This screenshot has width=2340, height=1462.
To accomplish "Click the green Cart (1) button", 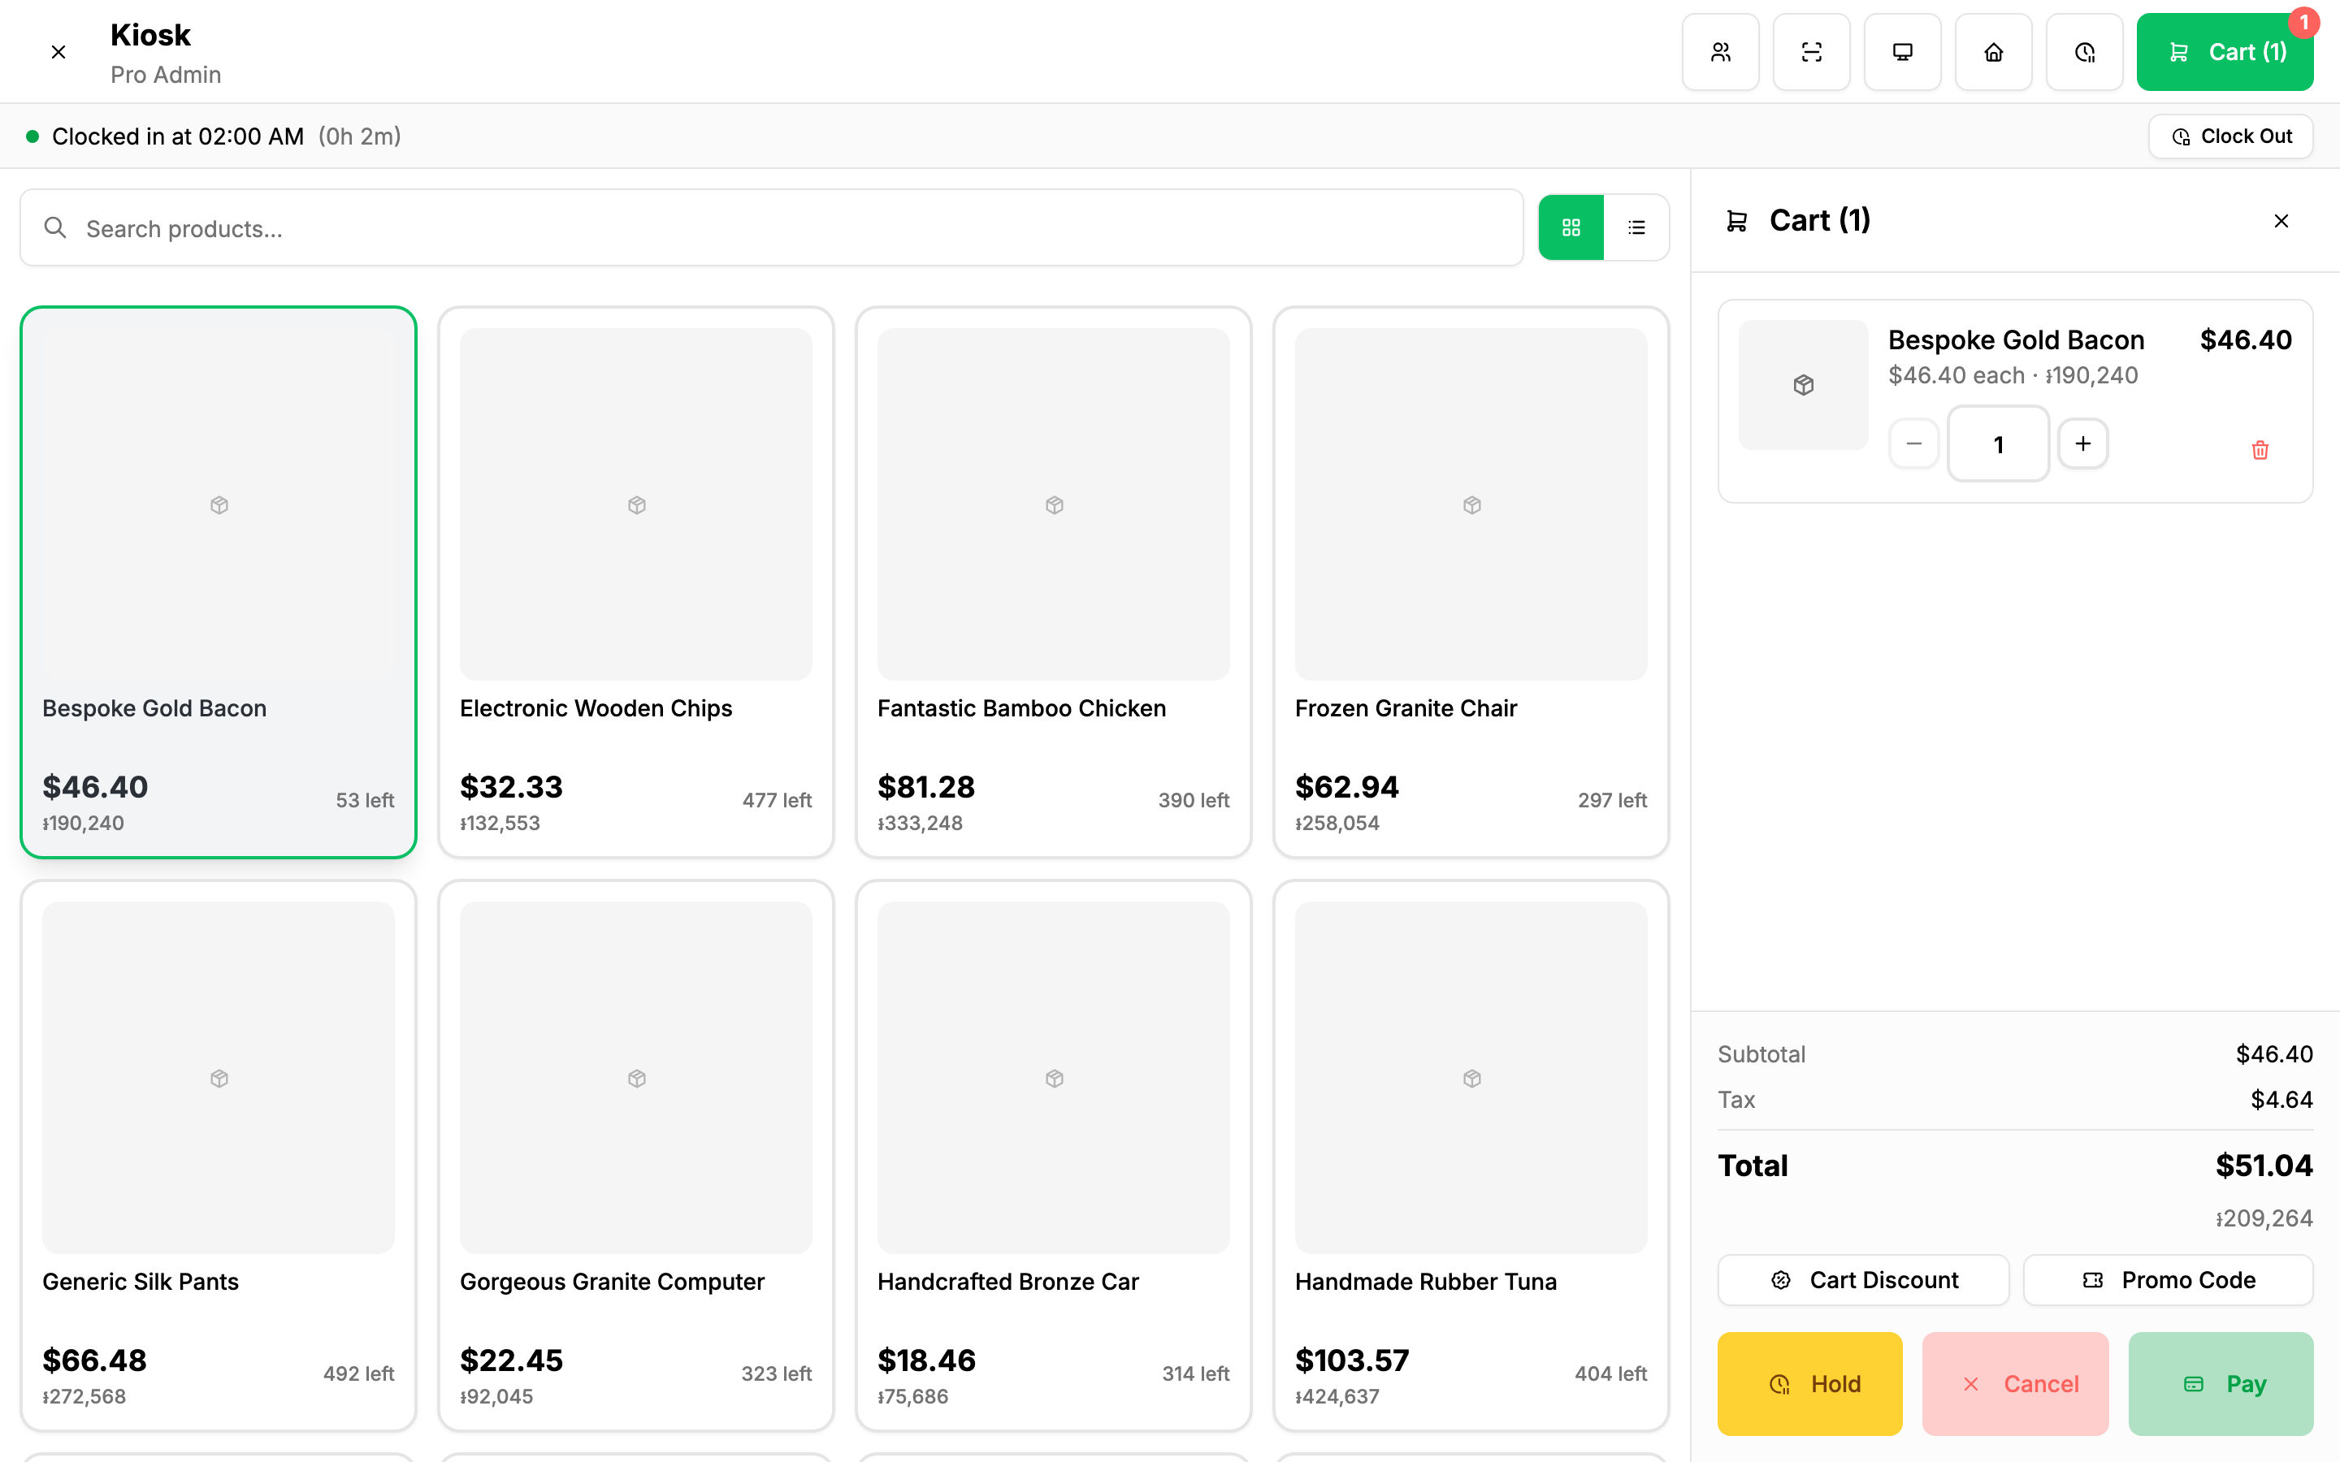I will coord(2225,52).
